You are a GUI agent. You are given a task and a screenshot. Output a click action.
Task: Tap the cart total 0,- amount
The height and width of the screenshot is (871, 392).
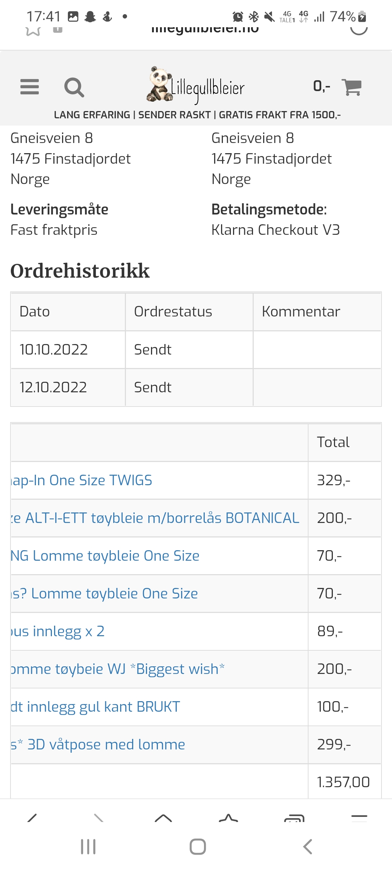(x=322, y=86)
